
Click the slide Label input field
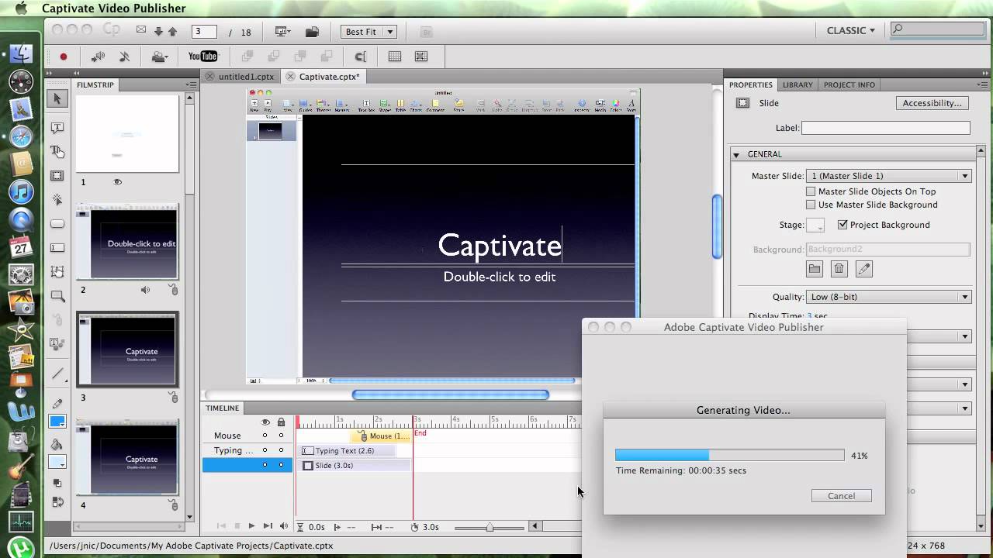[x=886, y=128]
